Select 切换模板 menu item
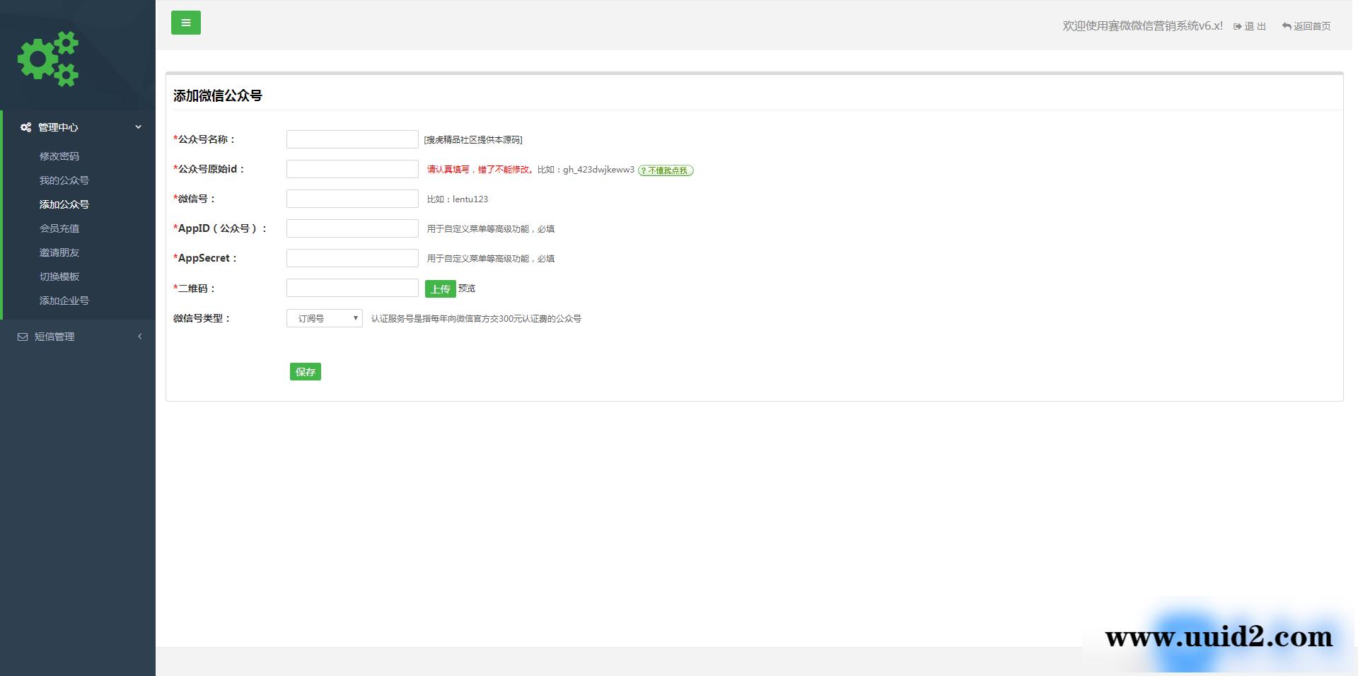This screenshot has height=676, width=1358. (x=59, y=276)
